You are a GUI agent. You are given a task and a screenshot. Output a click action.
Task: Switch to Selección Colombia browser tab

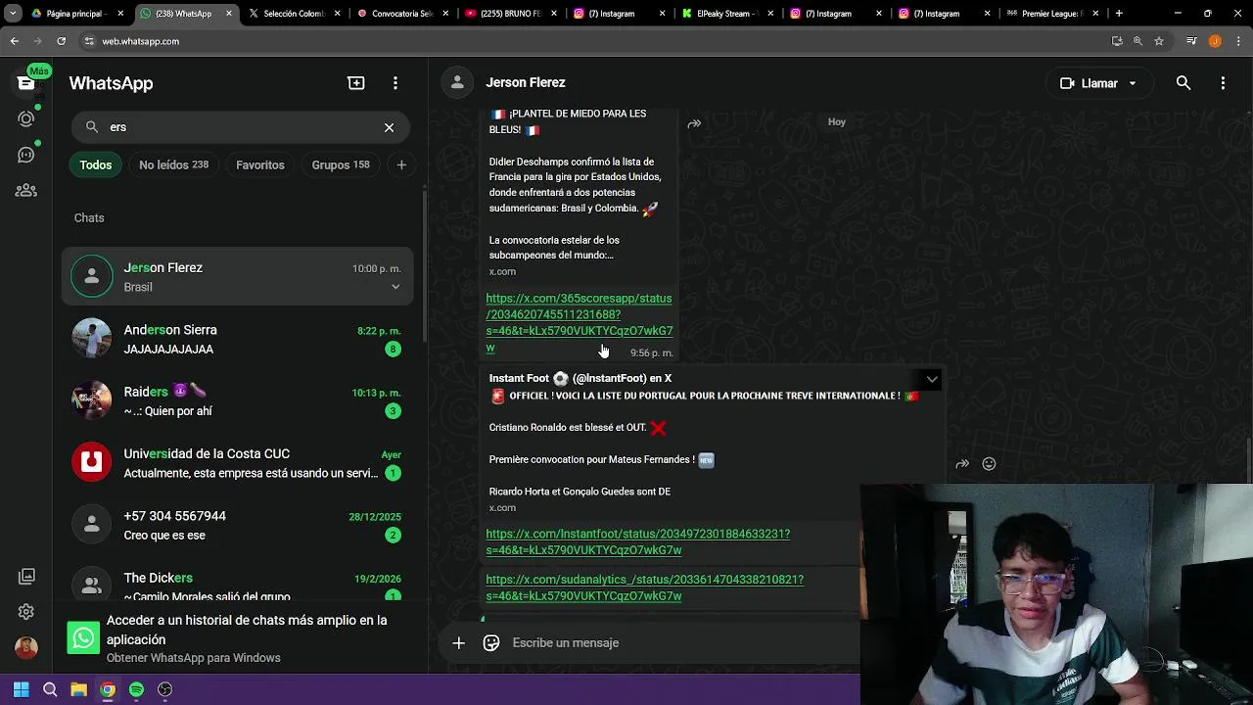(x=294, y=14)
